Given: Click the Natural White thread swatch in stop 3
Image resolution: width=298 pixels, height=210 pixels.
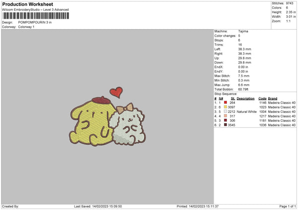Looking at the screenshot, I should tap(225, 111).
